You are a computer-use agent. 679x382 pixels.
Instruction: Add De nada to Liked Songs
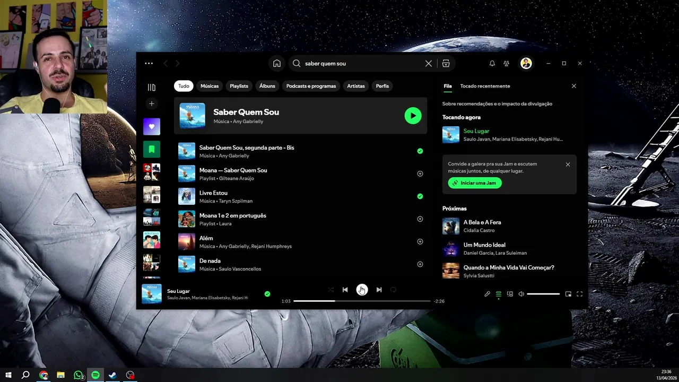(420, 264)
